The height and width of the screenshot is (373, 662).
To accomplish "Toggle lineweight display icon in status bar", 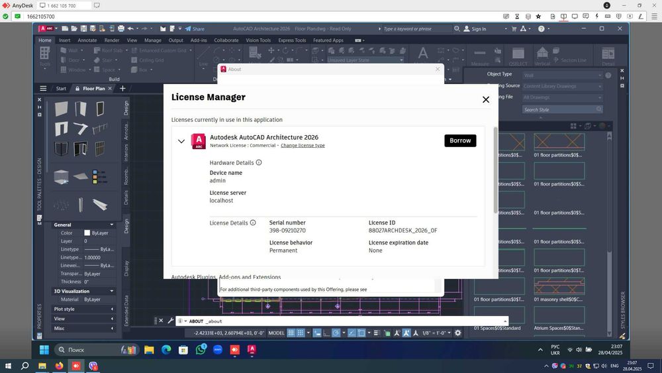I will [x=377, y=333].
